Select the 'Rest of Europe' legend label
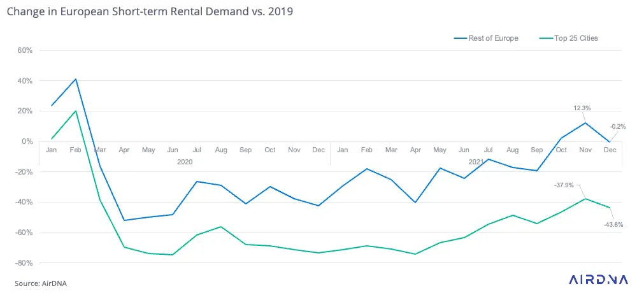 tap(493, 39)
